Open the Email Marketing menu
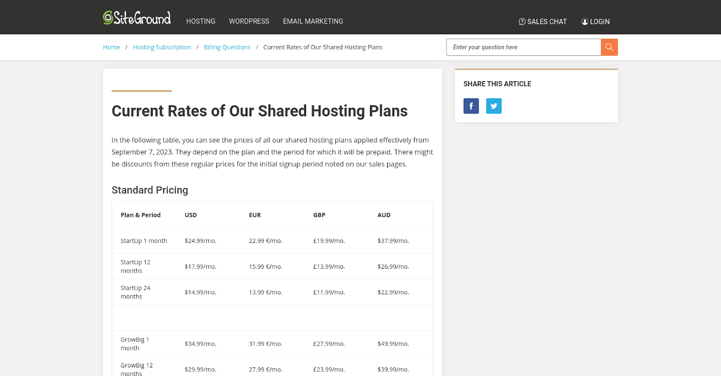The width and height of the screenshot is (721, 376). tap(313, 21)
